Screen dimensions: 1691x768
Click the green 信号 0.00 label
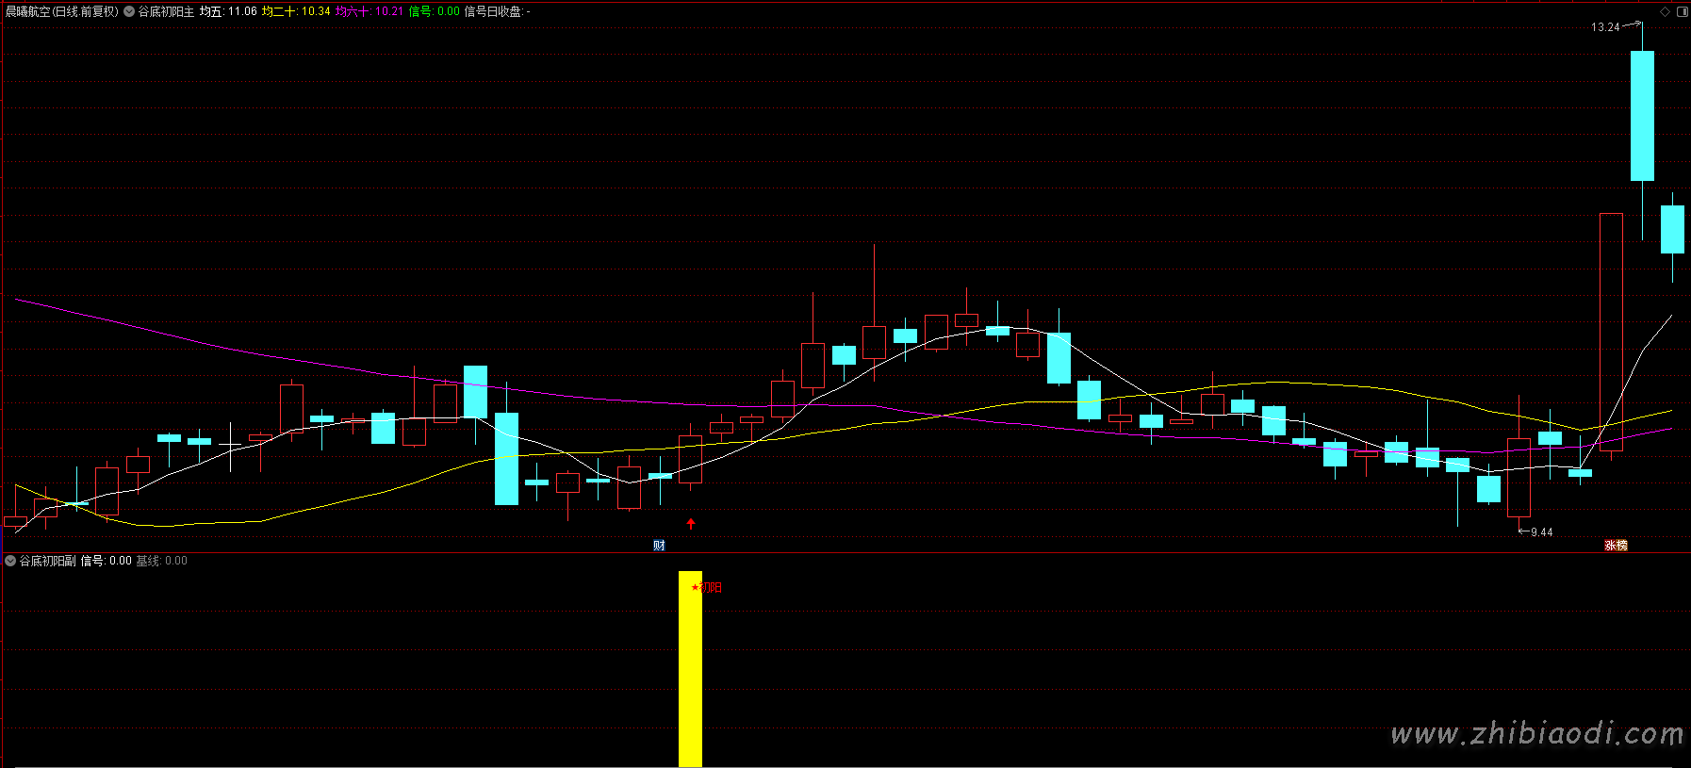(434, 11)
